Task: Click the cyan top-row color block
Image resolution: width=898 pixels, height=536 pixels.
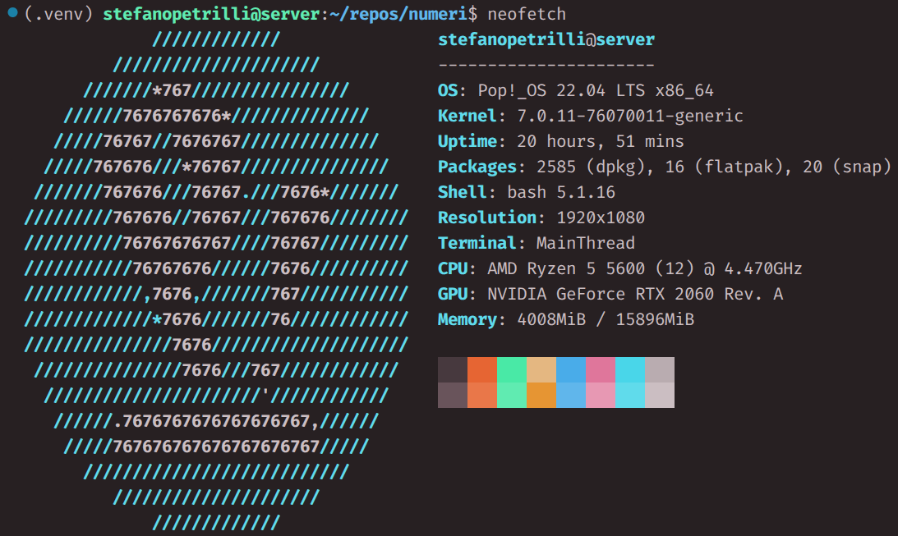Action: (x=630, y=369)
